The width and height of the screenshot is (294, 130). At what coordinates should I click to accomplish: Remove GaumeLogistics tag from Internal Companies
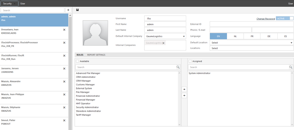pyautogui.click(x=163, y=43)
